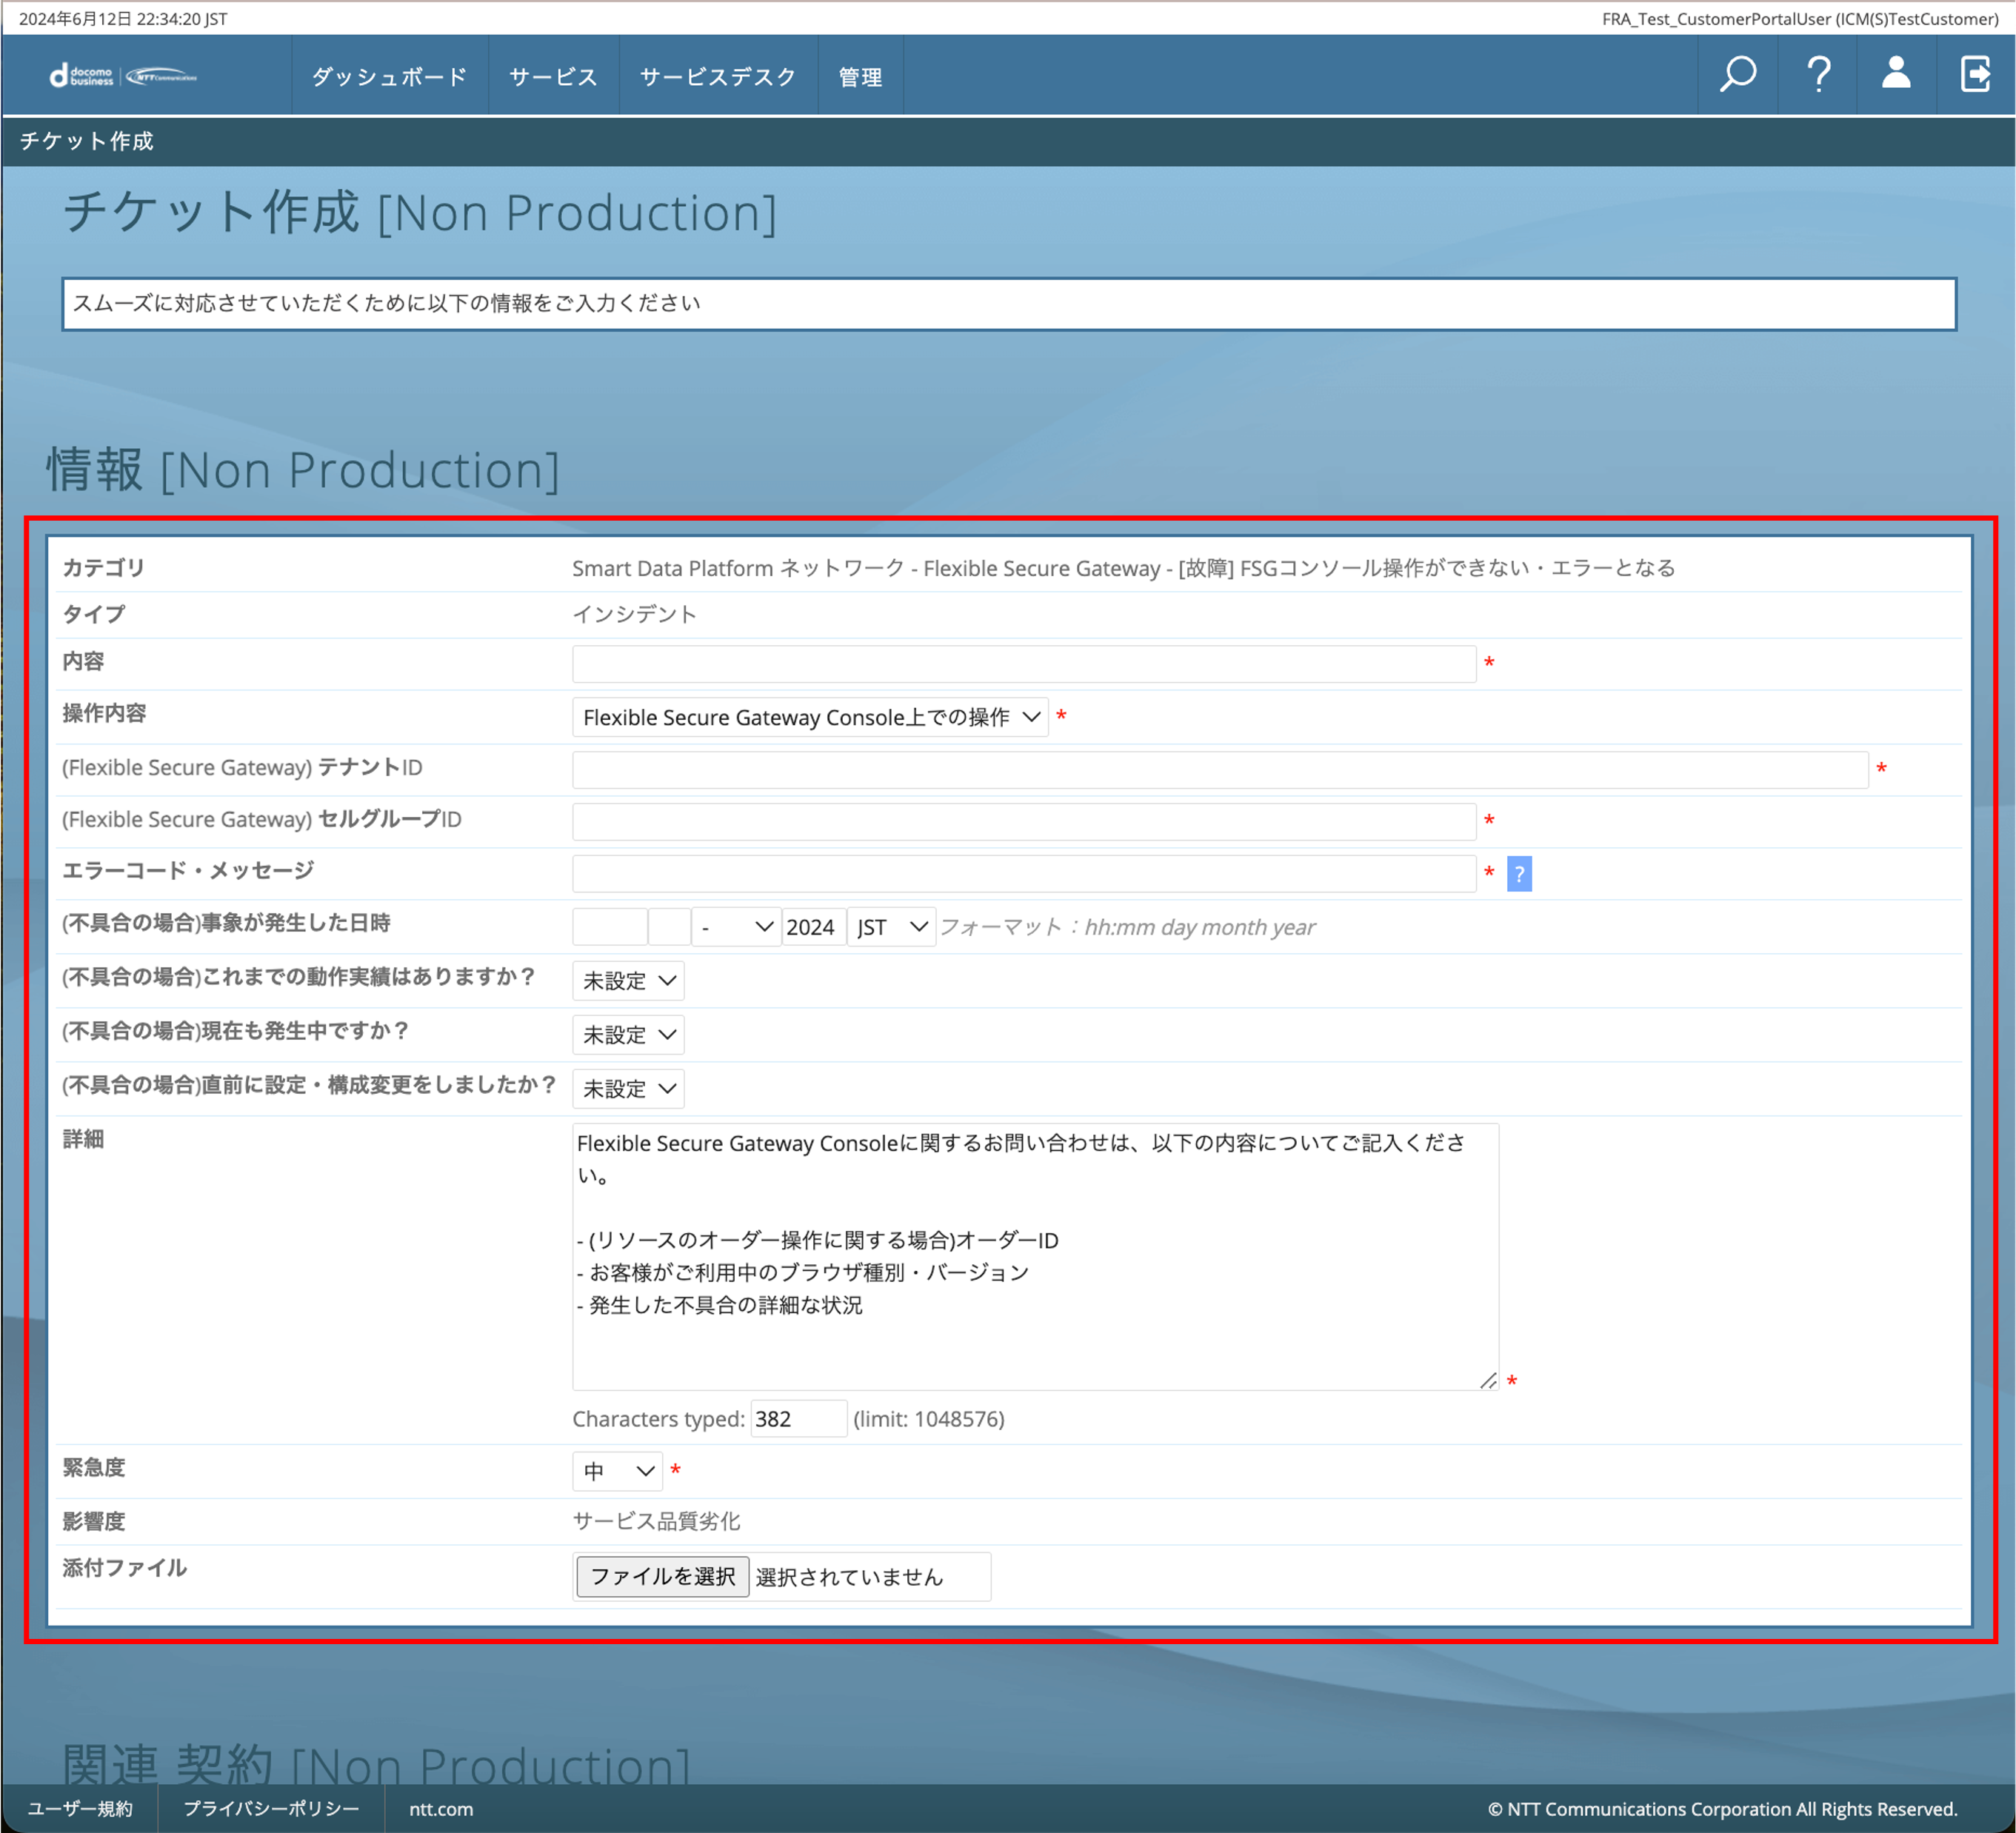Open the サービス menu
This screenshot has width=2016, height=1833.
553,76
